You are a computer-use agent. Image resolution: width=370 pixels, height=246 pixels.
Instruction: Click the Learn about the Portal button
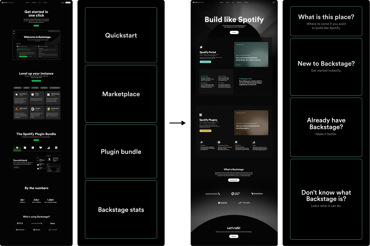point(206,62)
